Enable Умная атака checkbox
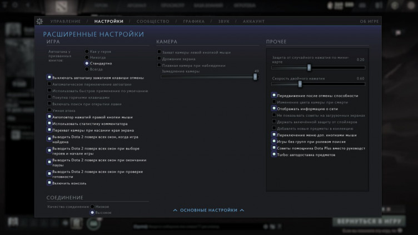The height and width of the screenshot is (235, 418). tap(49, 111)
